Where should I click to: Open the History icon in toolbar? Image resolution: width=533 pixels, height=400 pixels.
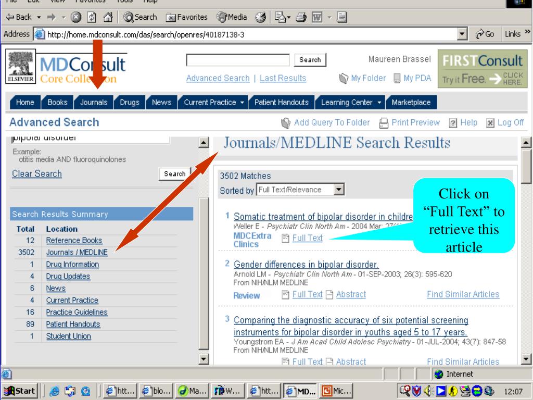[x=261, y=17]
